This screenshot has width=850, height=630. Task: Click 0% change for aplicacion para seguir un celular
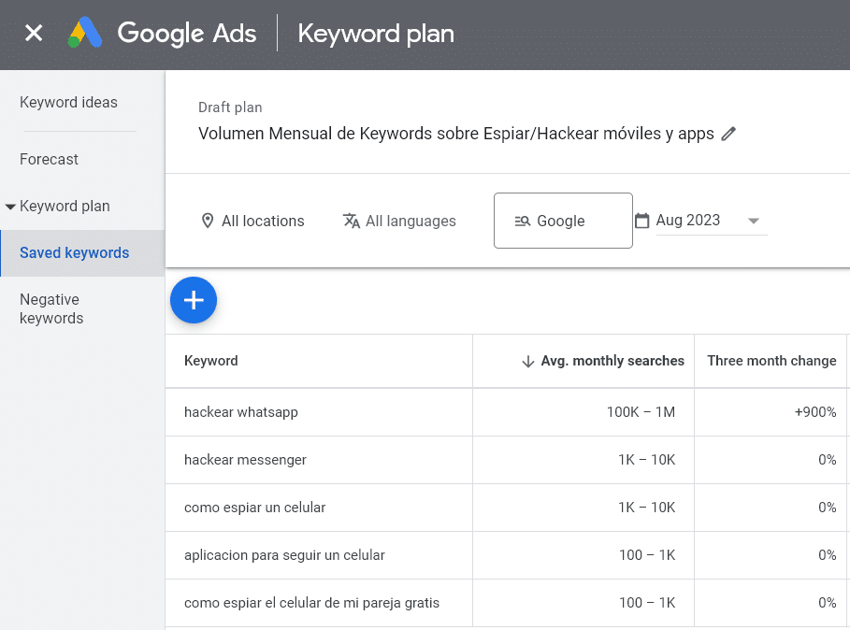point(828,555)
